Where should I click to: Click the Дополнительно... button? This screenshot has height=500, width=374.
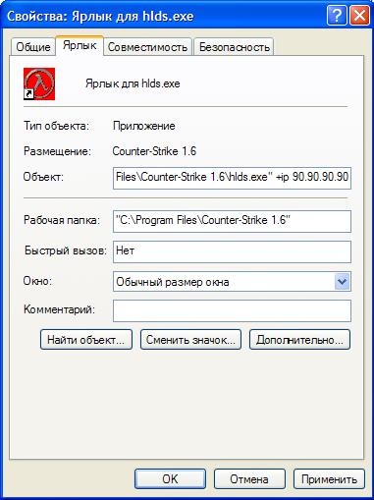coord(299,340)
